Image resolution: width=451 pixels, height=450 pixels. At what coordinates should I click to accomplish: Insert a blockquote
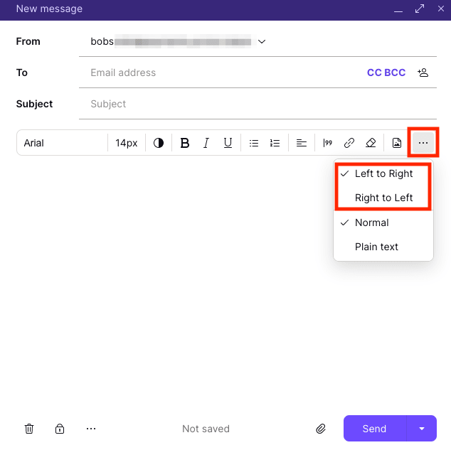[328, 143]
